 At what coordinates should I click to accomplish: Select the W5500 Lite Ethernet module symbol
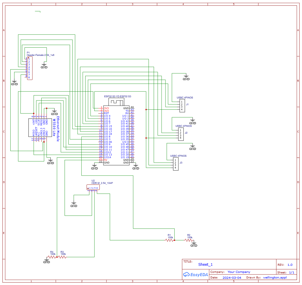point(40,128)
